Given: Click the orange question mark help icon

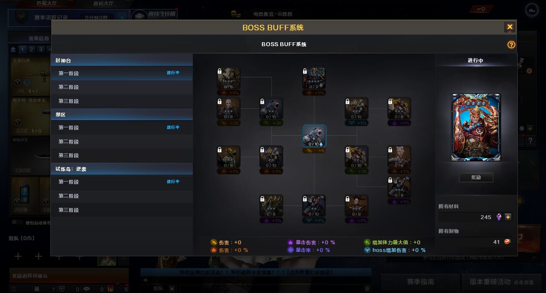Looking at the screenshot, I should [x=511, y=44].
